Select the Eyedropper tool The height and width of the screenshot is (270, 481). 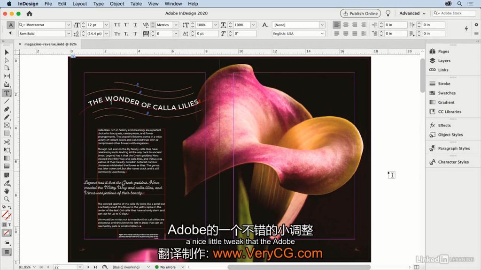(x=7, y=183)
